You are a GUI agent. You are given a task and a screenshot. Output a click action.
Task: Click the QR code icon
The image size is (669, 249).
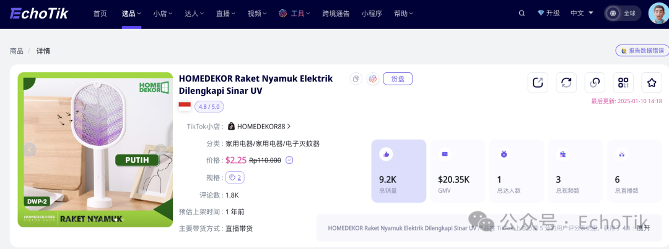click(623, 82)
